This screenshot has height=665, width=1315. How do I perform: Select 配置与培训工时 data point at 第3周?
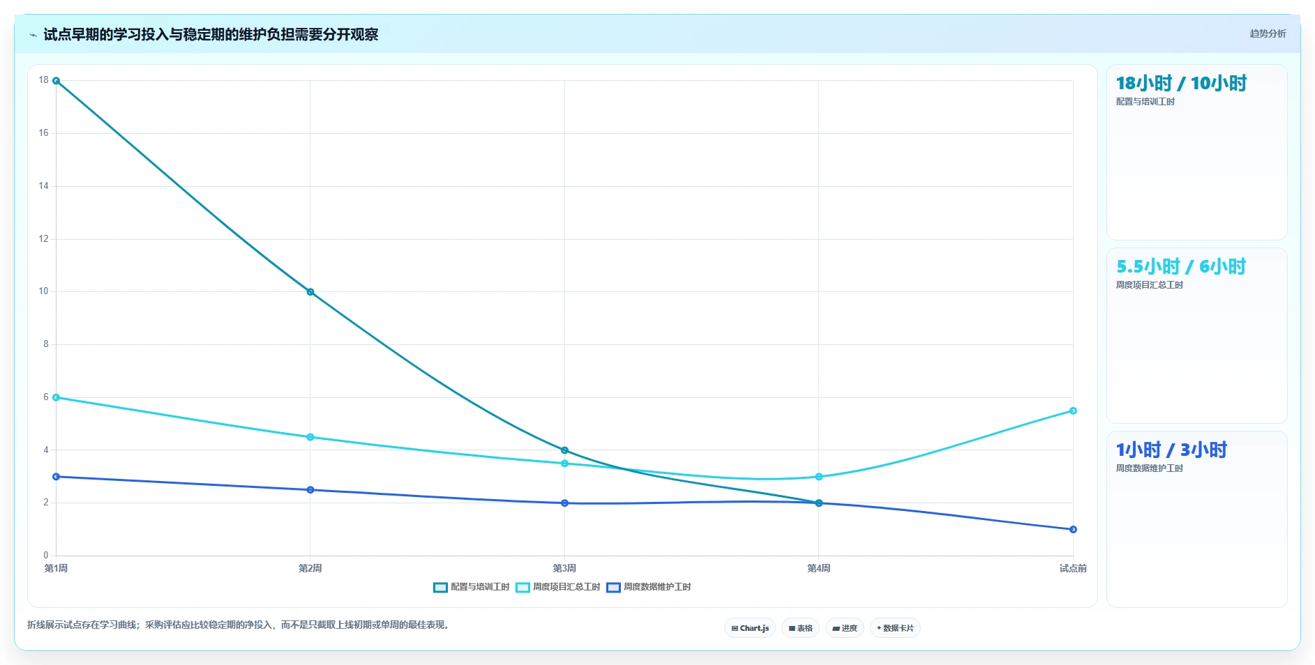[x=564, y=450]
